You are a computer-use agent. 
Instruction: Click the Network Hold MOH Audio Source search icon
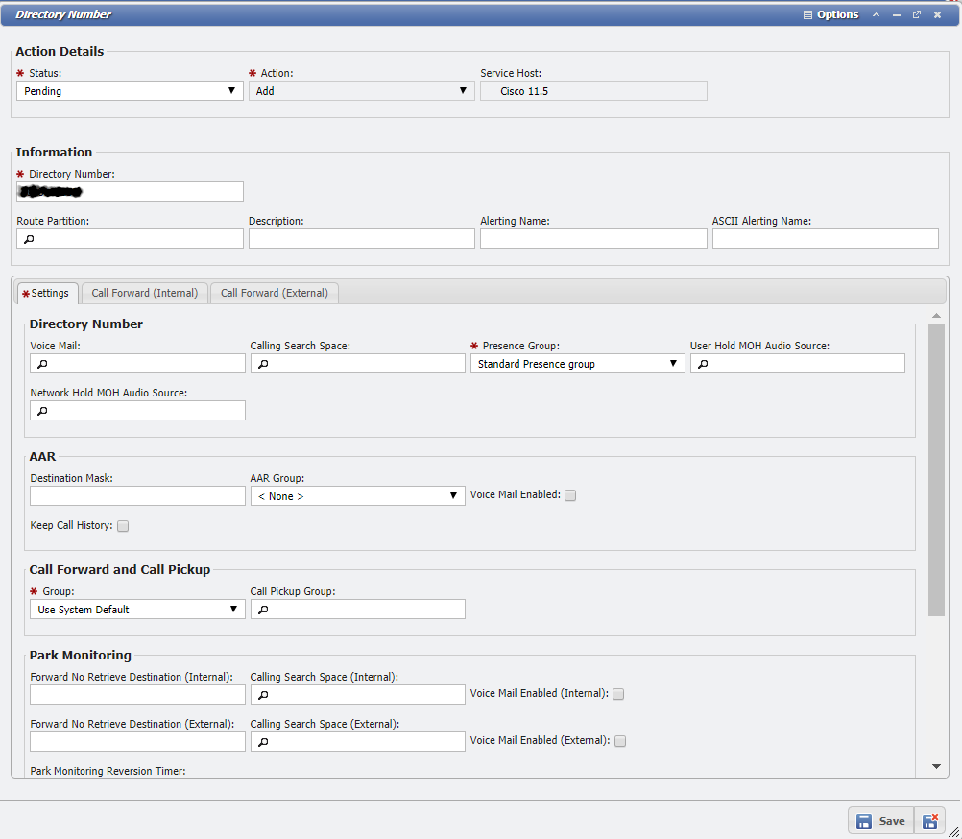(42, 411)
